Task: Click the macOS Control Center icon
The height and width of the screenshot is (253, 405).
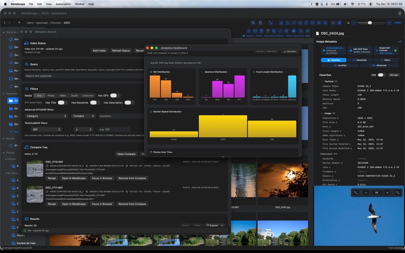Action: click(371, 4)
